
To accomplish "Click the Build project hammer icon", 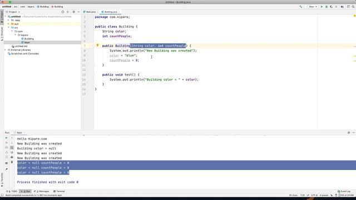I will (300, 7).
